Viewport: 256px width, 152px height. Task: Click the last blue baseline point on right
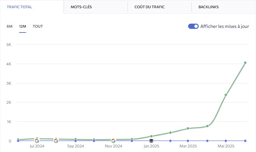click(x=245, y=141)
